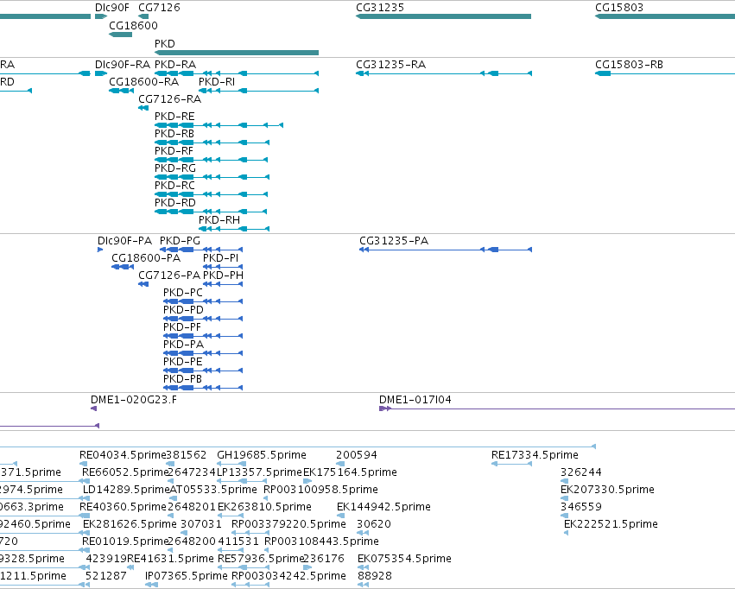
Task: Click EST GH19685.5prime
Action: (x=262, y=455)
